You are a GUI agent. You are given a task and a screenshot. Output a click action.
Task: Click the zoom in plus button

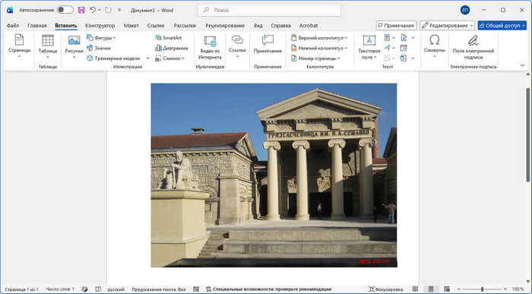coord(505,289)
